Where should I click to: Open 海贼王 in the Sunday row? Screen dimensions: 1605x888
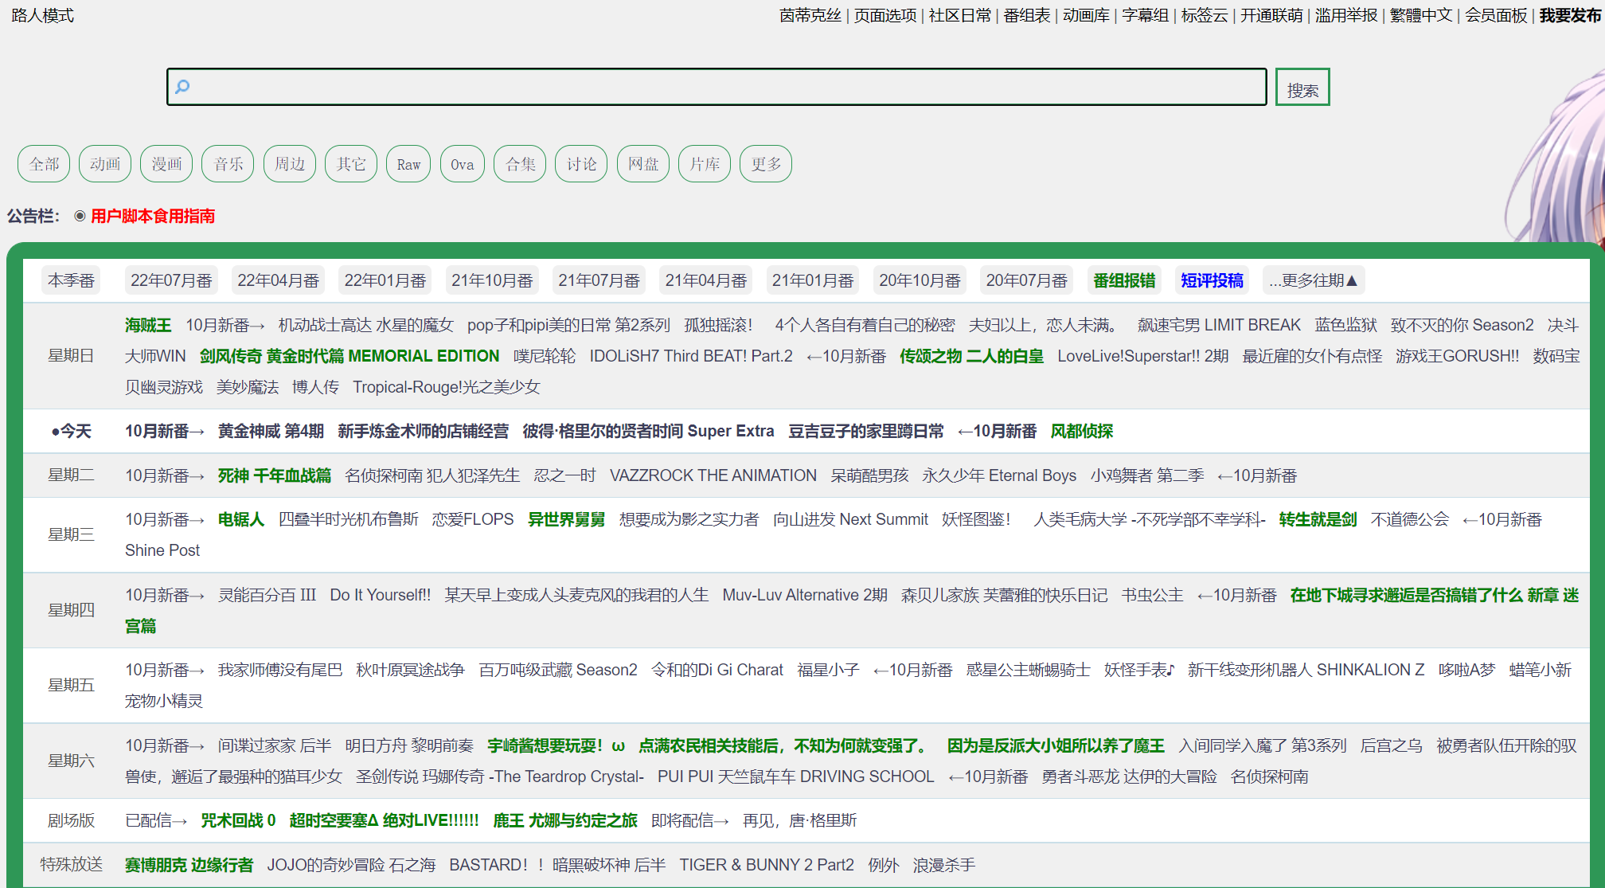(148, 325)
